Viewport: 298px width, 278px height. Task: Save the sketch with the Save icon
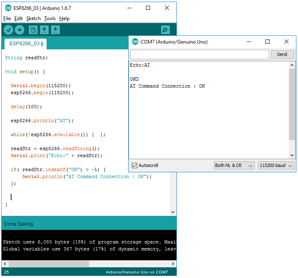(56, 30)
